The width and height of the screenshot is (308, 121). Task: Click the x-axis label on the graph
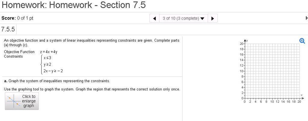coord(301,95)
